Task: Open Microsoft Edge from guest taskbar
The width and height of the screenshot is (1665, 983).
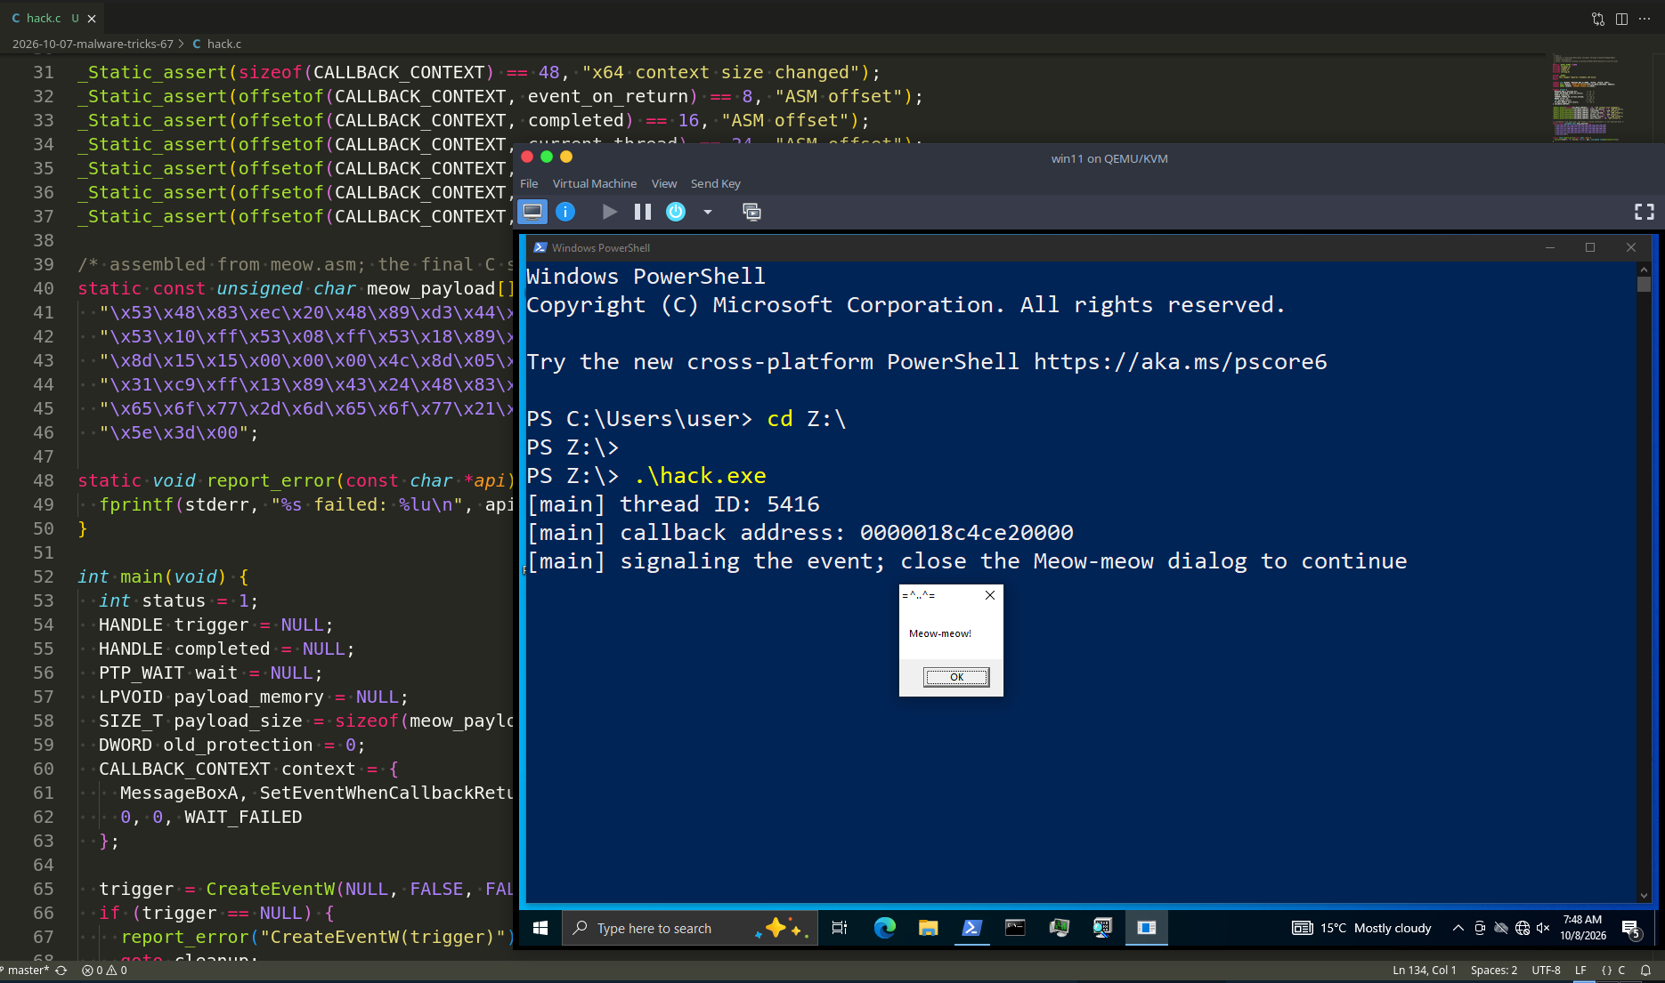Action: pos(885,928)
